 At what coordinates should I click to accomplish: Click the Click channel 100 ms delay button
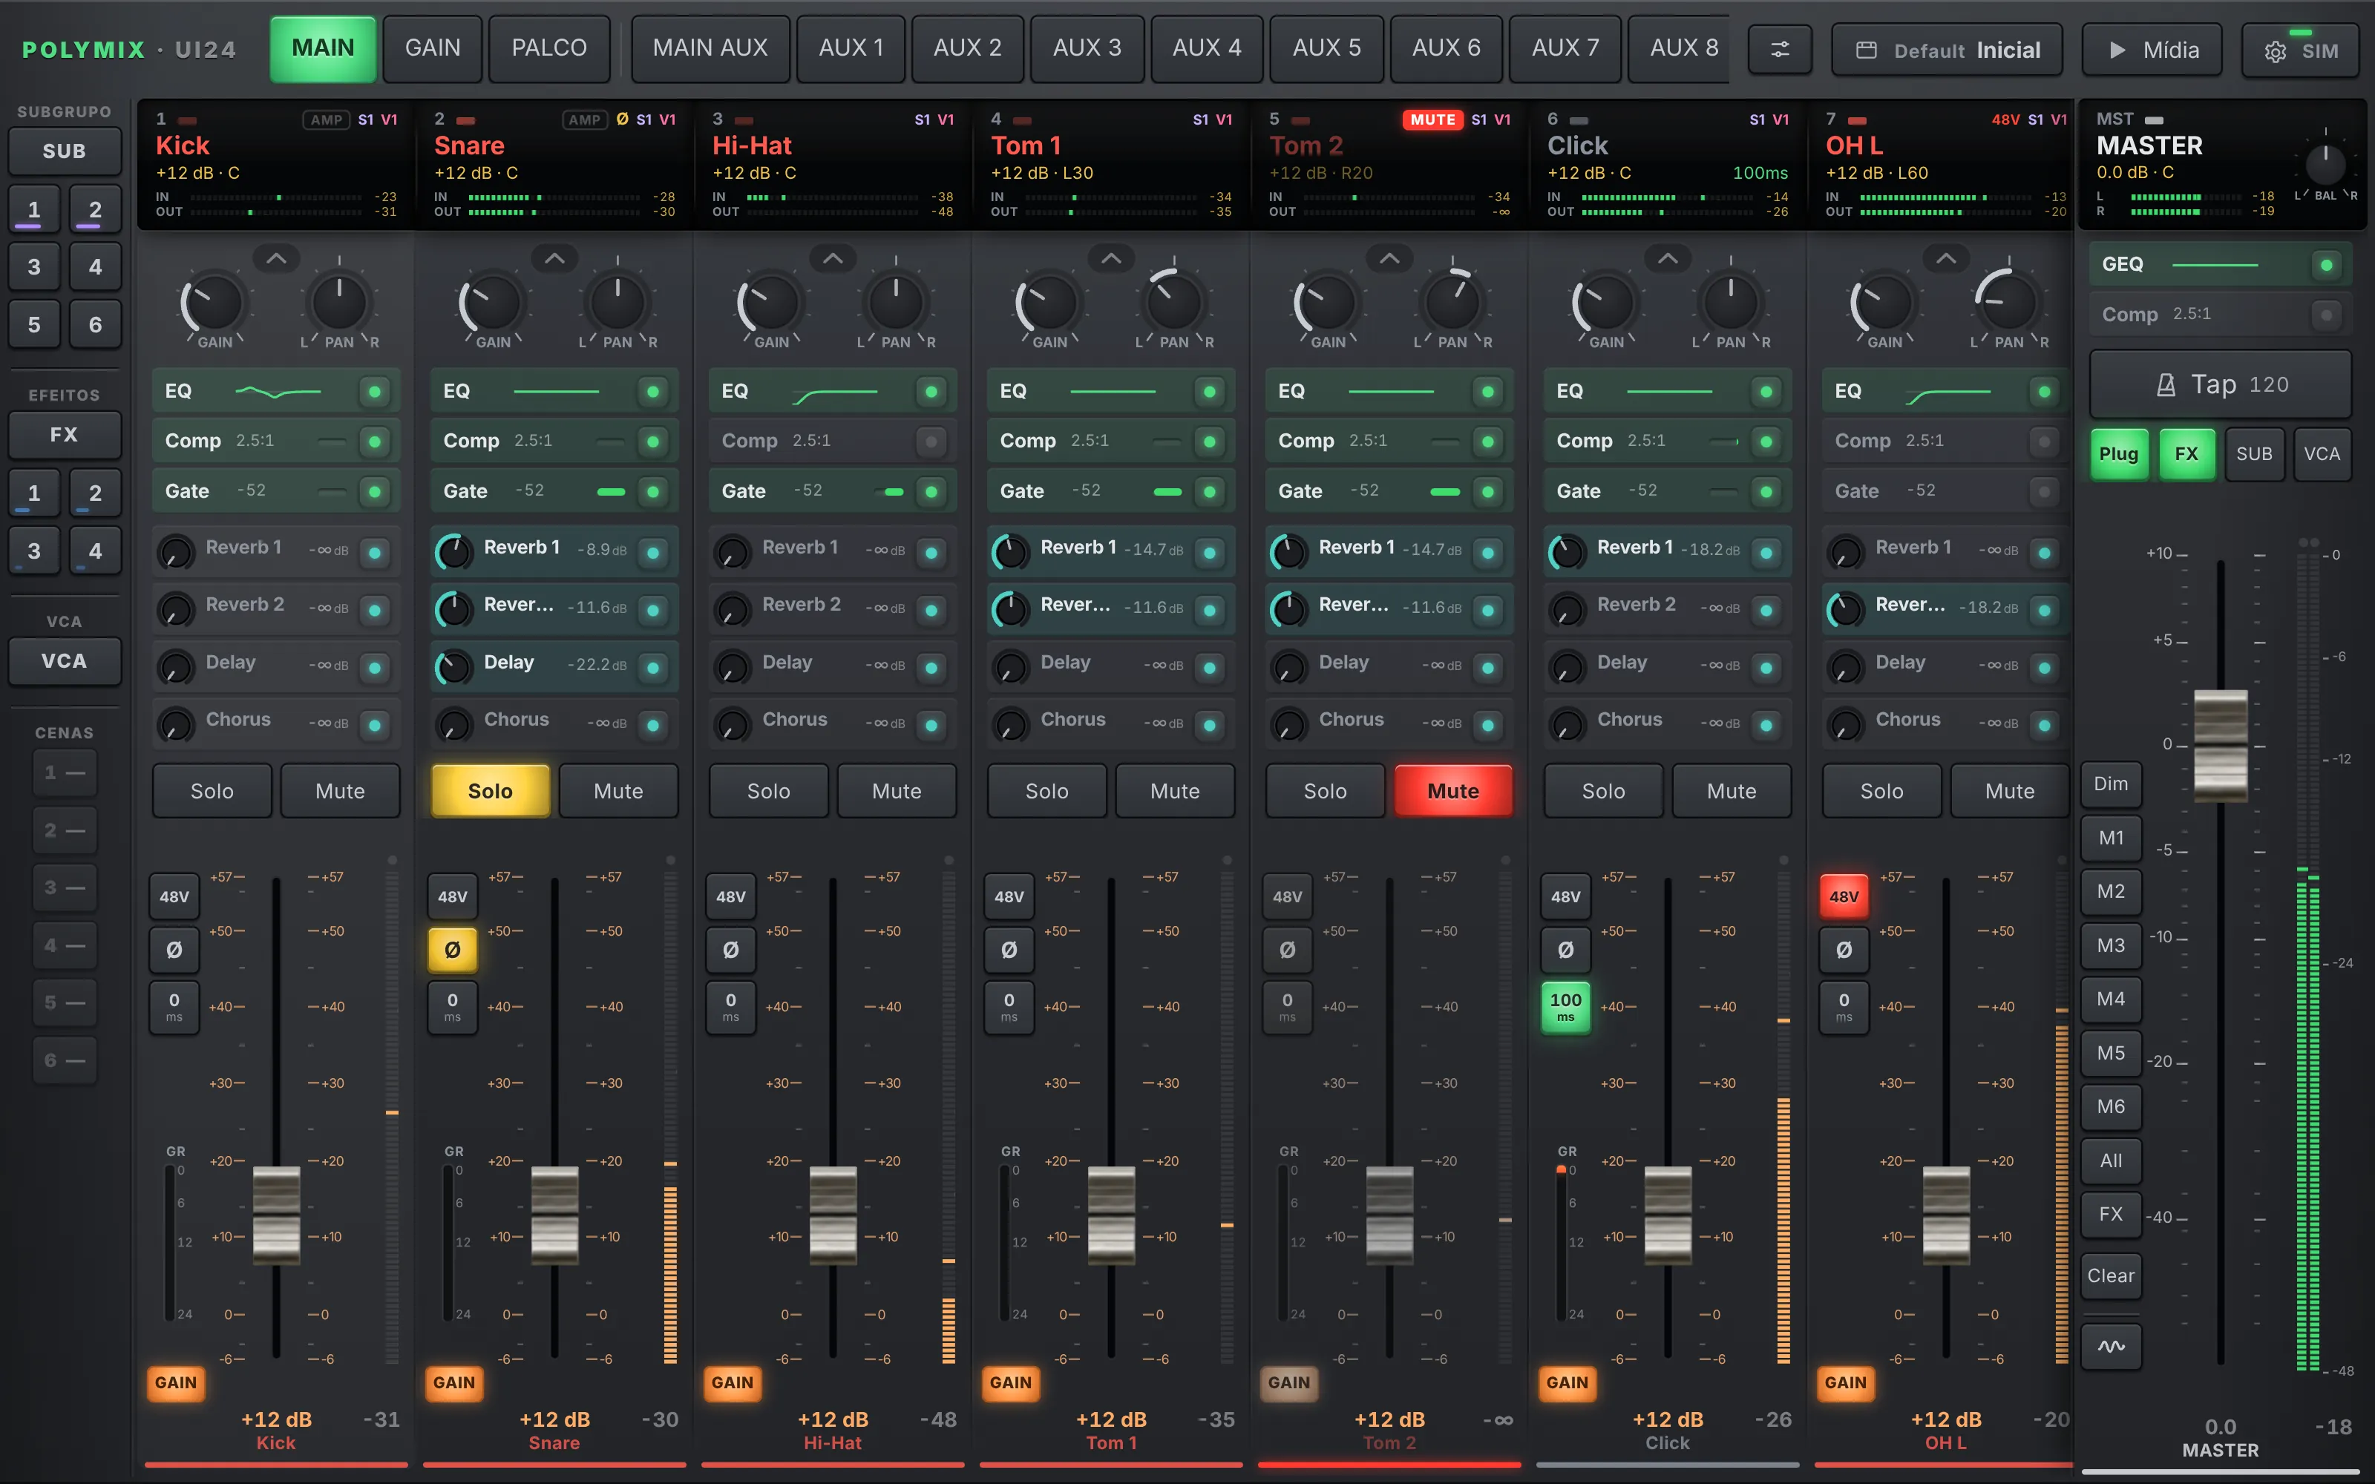[x=1565, y=1007]
